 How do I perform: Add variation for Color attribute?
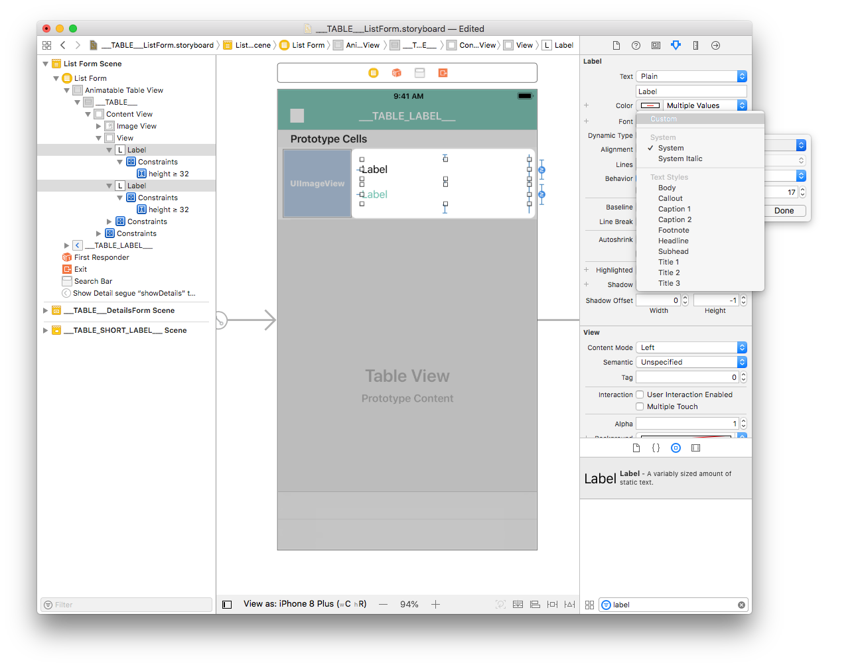point(587,105)
